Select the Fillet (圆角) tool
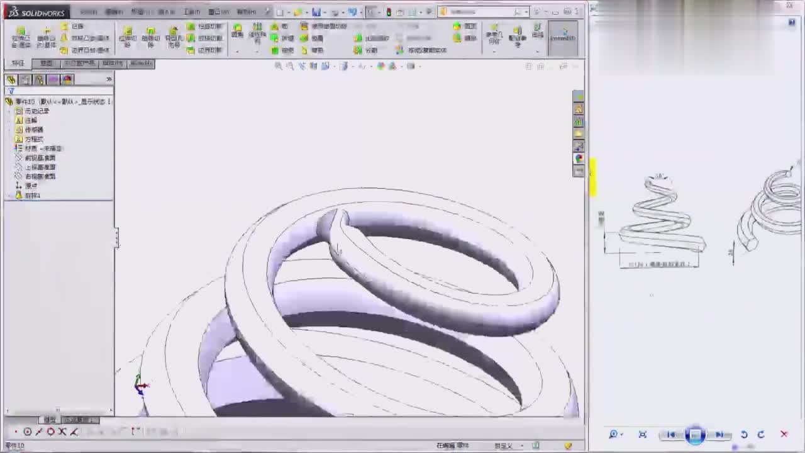The width and height of the screenshot is (805, 453). (x=237, y=31)
